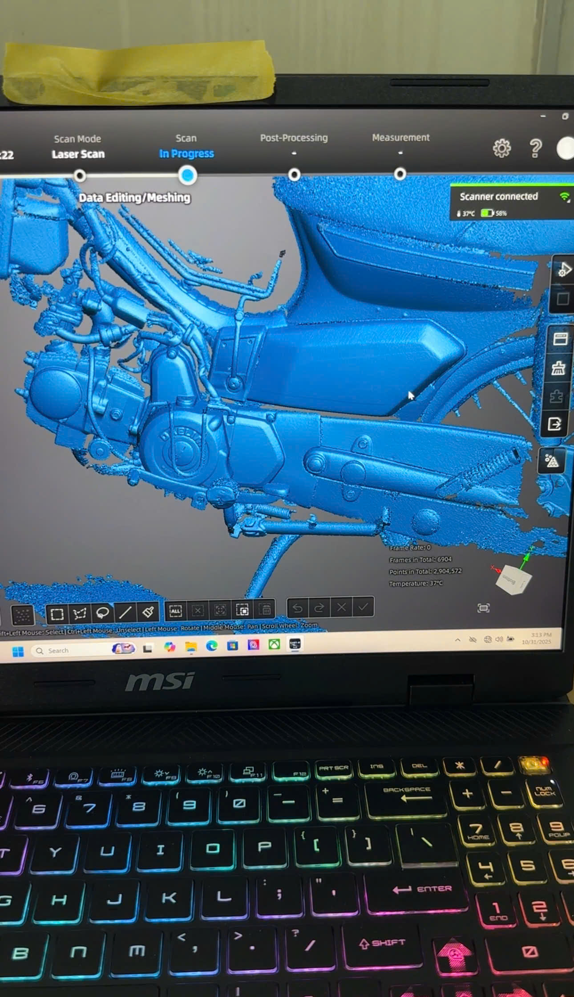Viewport: 574px width, 997px height.
Task: Toggle the point display mode button
Action: coord(22,615)
